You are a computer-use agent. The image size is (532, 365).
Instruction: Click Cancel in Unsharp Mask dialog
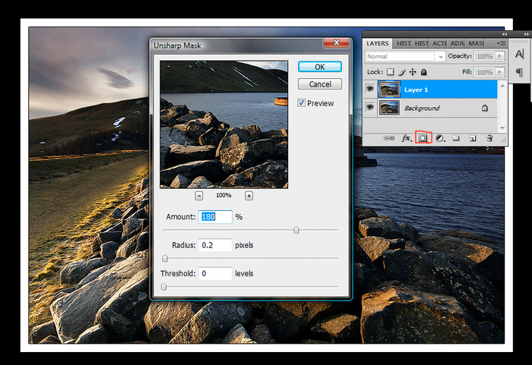point(320,84)
